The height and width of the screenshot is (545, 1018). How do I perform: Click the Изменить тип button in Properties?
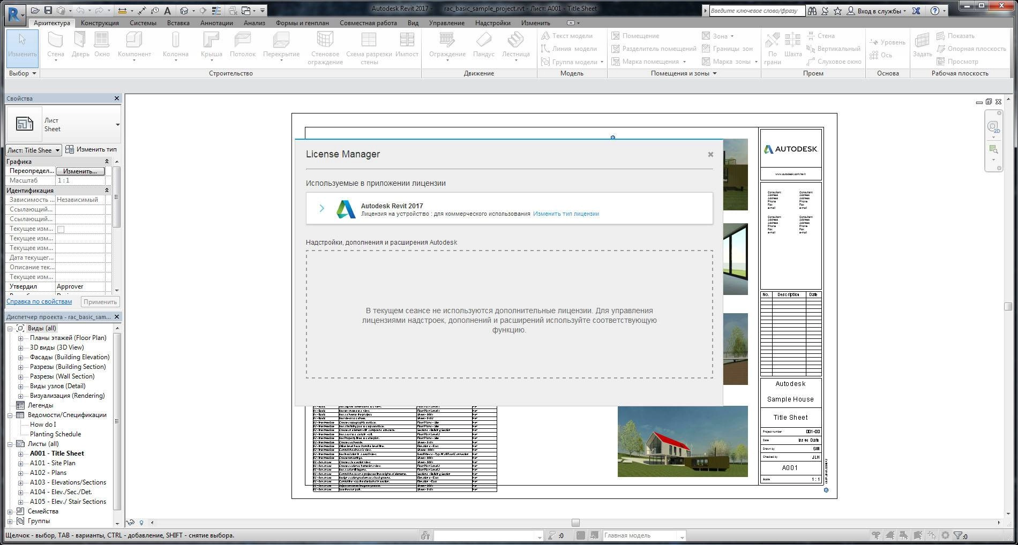[x=92, y=149]
